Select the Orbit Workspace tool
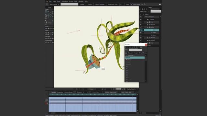Image resolution: width=207 pixels, height=116 pixels. (x=53, y=42)
